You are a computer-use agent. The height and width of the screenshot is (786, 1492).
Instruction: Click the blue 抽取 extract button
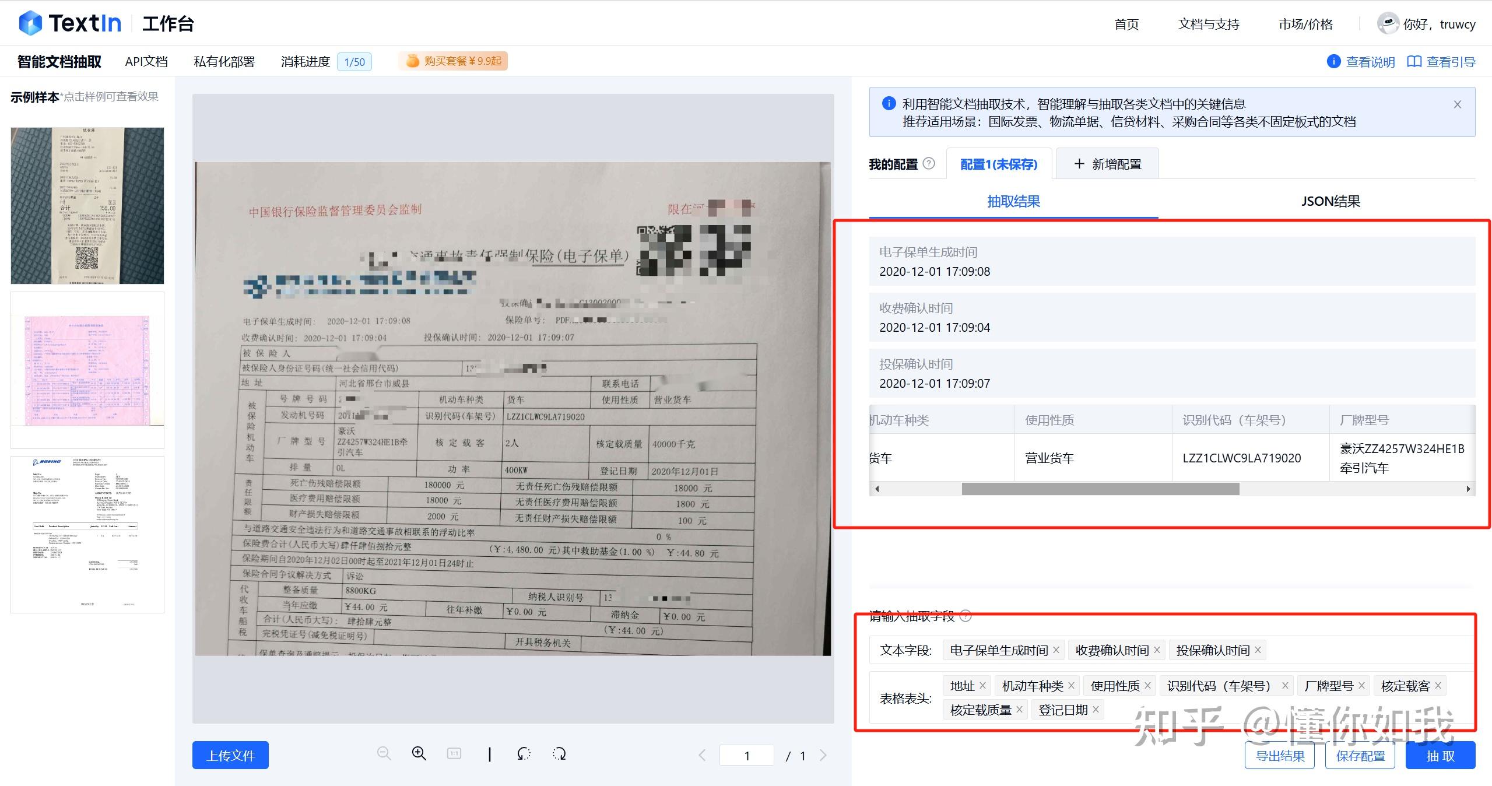(x=1440, y=755)
